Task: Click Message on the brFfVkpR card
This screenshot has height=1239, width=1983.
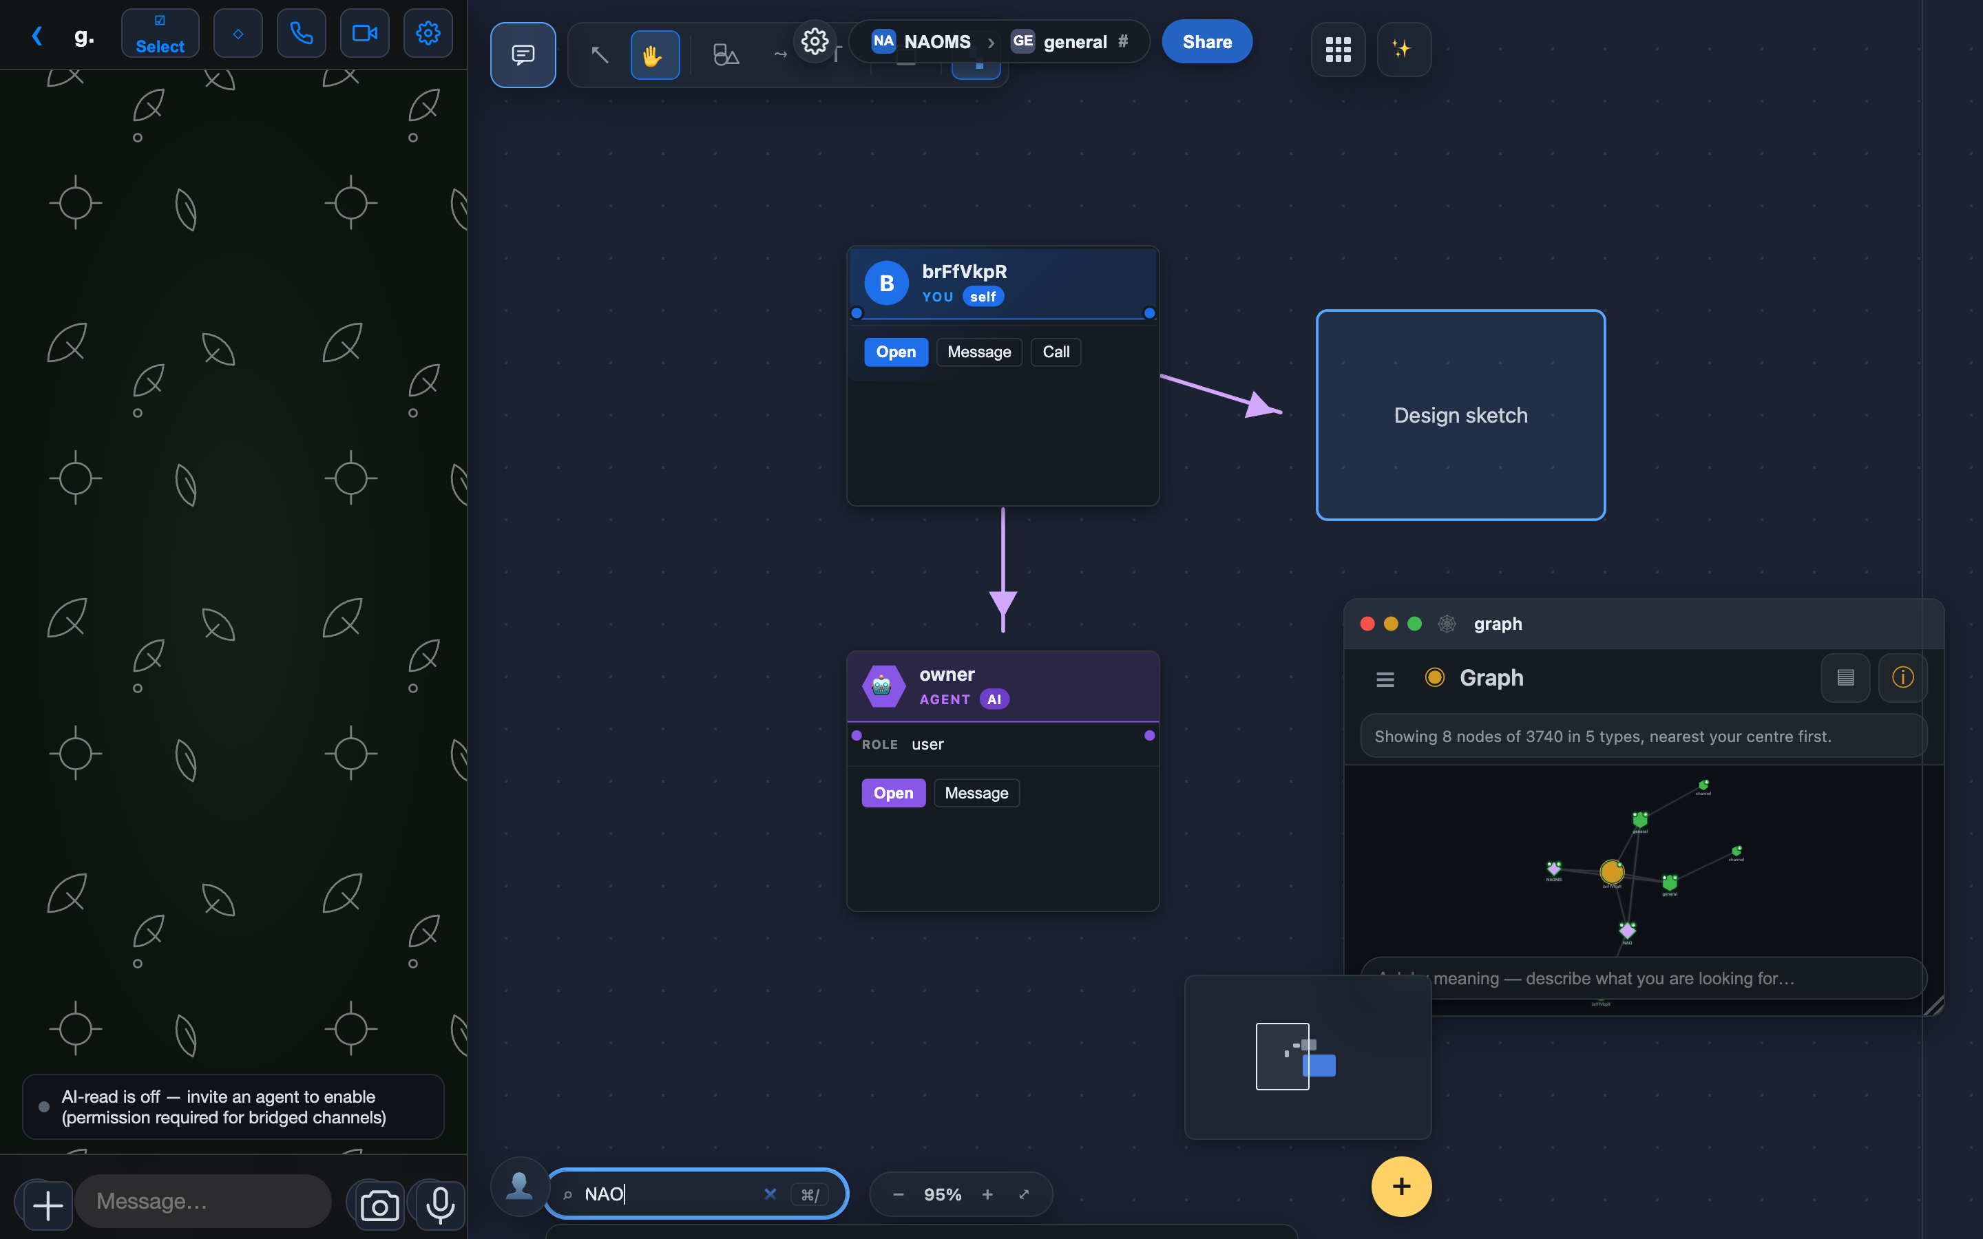Action: click(979, 352)
